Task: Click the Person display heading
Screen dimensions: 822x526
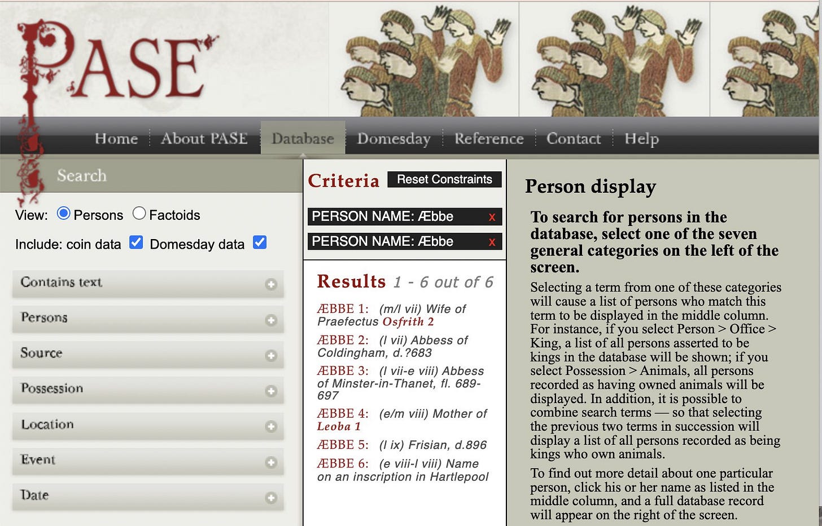Action: [591, 187]
